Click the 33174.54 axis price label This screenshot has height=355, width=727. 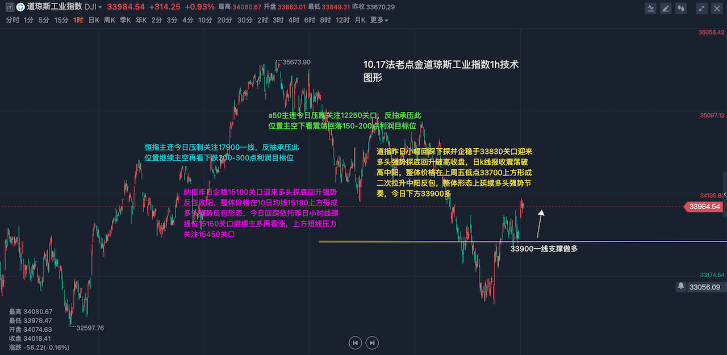click(x=711, y=274)
